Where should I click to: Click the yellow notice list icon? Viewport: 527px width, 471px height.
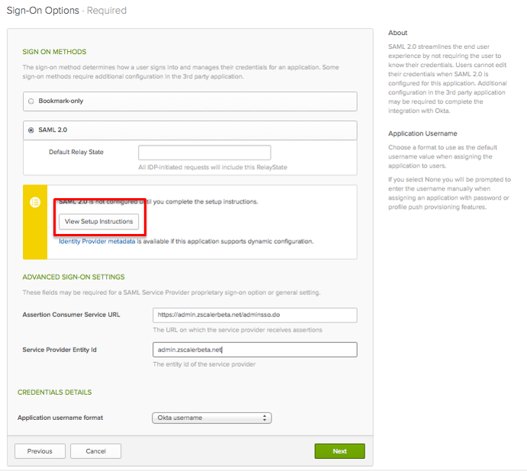[x=34, y=202]
